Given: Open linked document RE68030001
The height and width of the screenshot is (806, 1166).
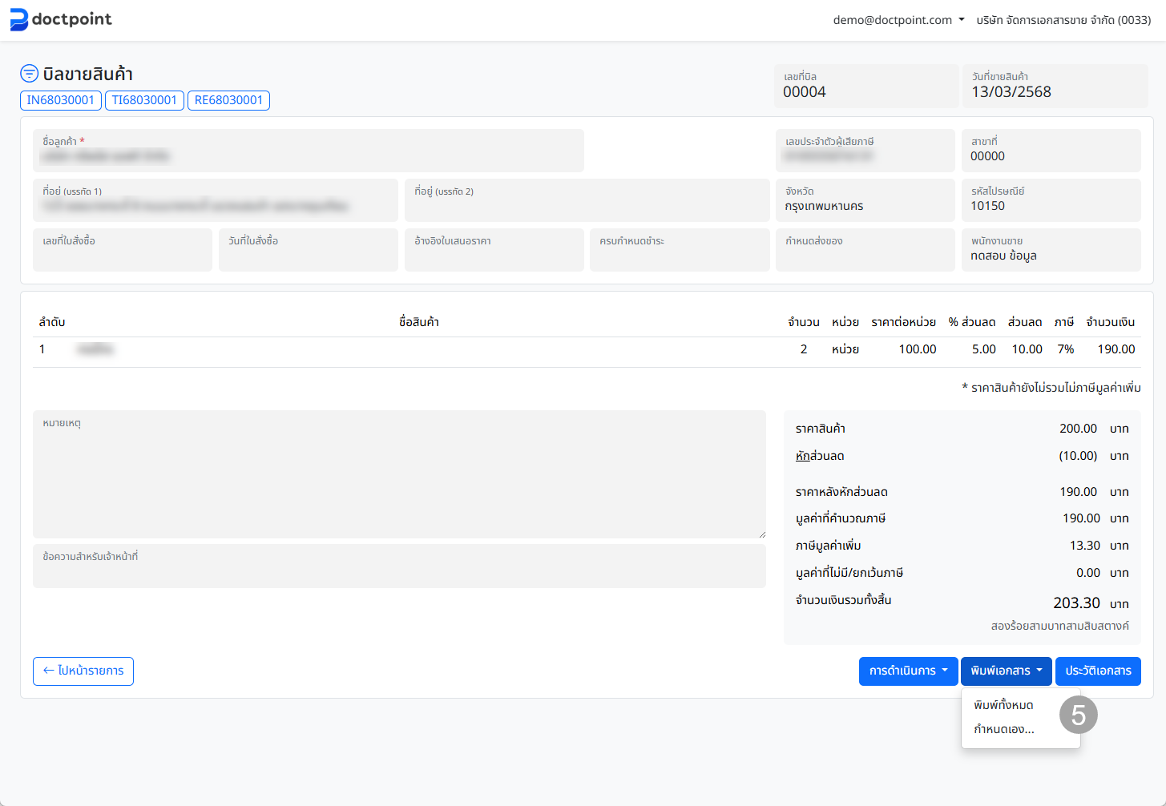Looking at the screenshot, I should click(x=228, y=100).
